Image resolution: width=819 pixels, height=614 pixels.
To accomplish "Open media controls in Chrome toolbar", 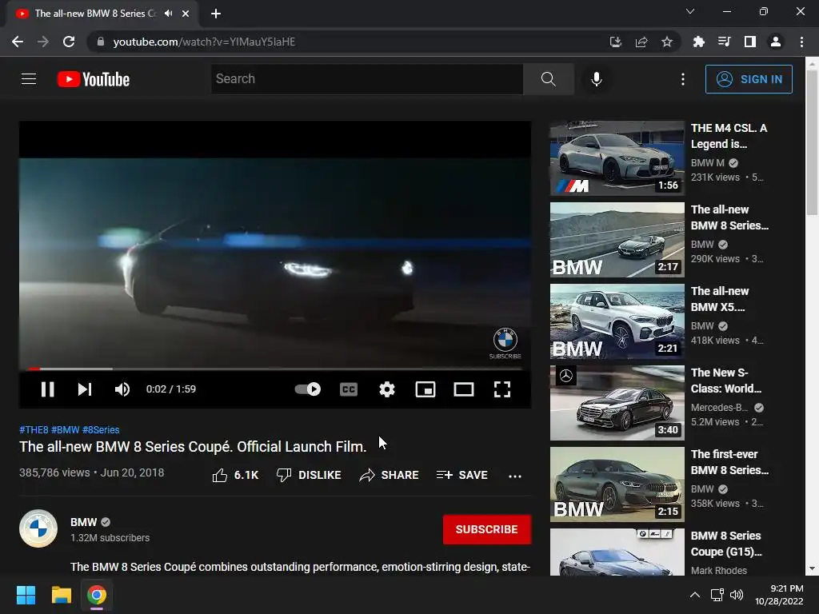I will coord(724,42).
